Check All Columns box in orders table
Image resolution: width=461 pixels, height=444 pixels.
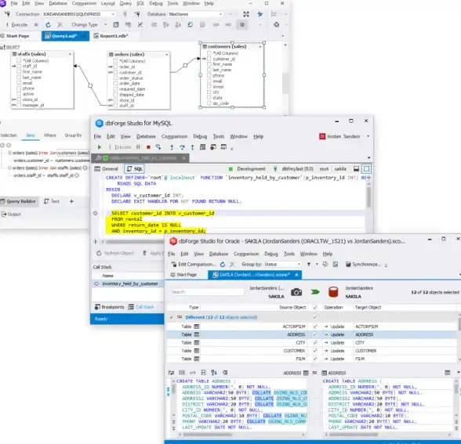point(115,61)
